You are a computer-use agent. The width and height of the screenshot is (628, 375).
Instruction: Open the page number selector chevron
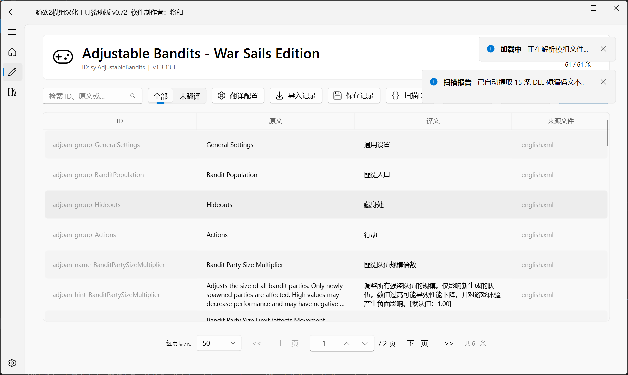pos(364,343)
